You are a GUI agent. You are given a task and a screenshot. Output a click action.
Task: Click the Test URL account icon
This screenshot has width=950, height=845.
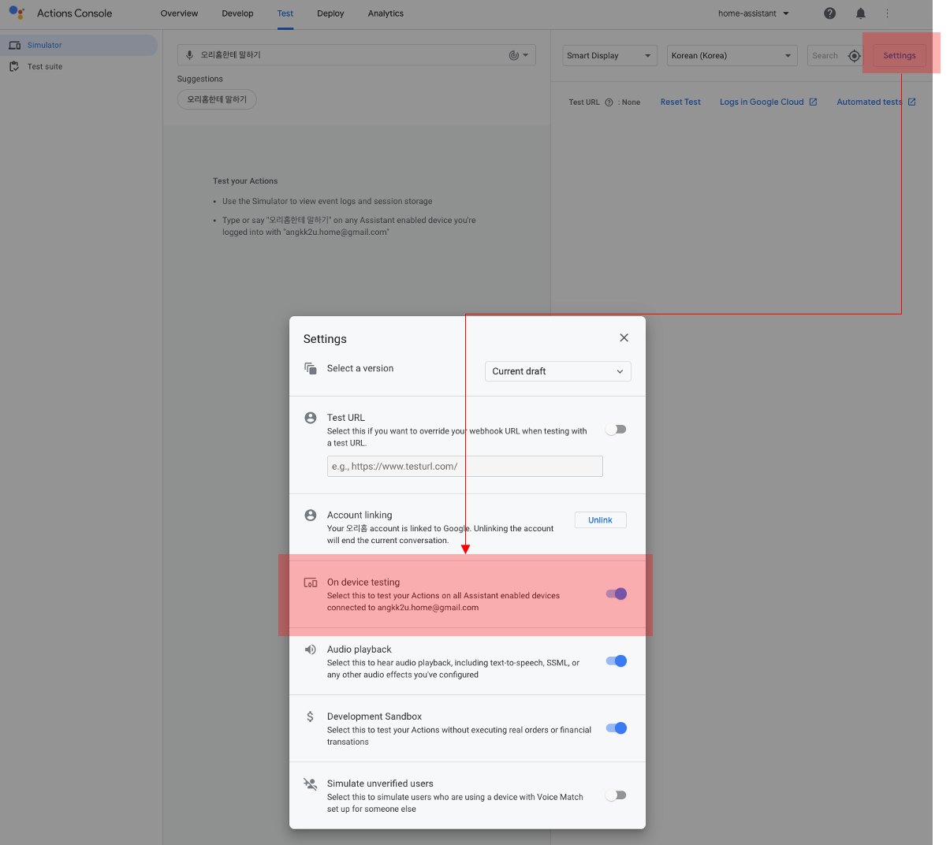click(x=311, y=418)
